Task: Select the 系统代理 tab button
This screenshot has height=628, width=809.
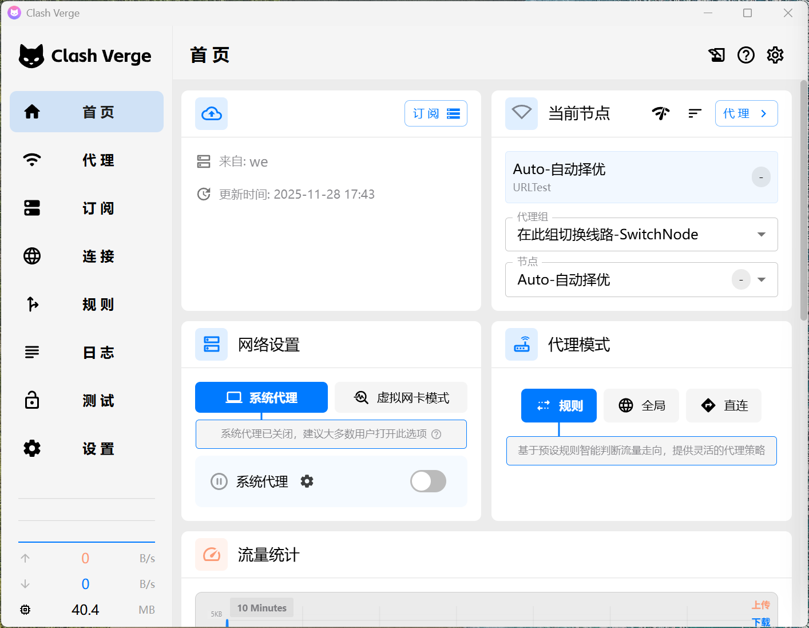Action: [261, 397]
